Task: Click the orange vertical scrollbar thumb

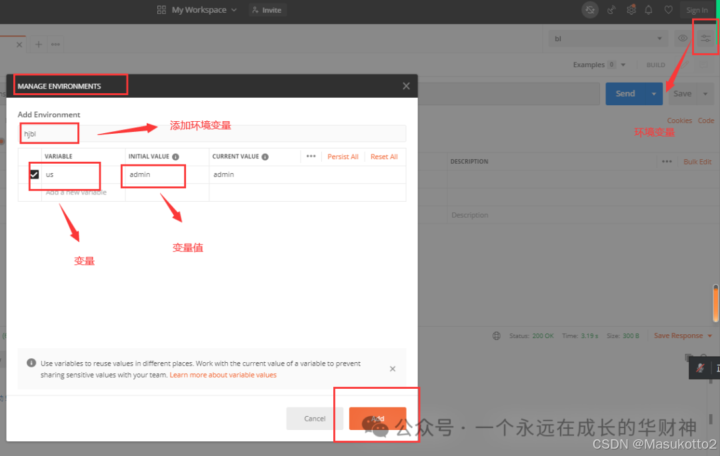Action: pos(715,303)
